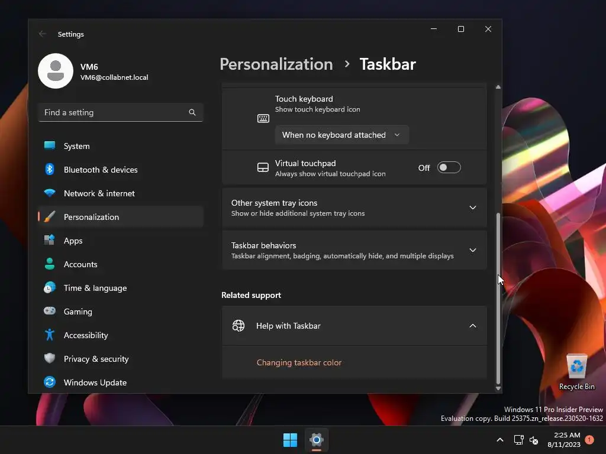This screenshot has height=454, width=606.
Task: Expand Other system tray icons section
Action: tap(354, 207)
